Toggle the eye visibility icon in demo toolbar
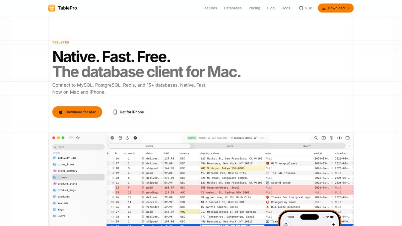402x226 pixels. [x=339, y=138]
